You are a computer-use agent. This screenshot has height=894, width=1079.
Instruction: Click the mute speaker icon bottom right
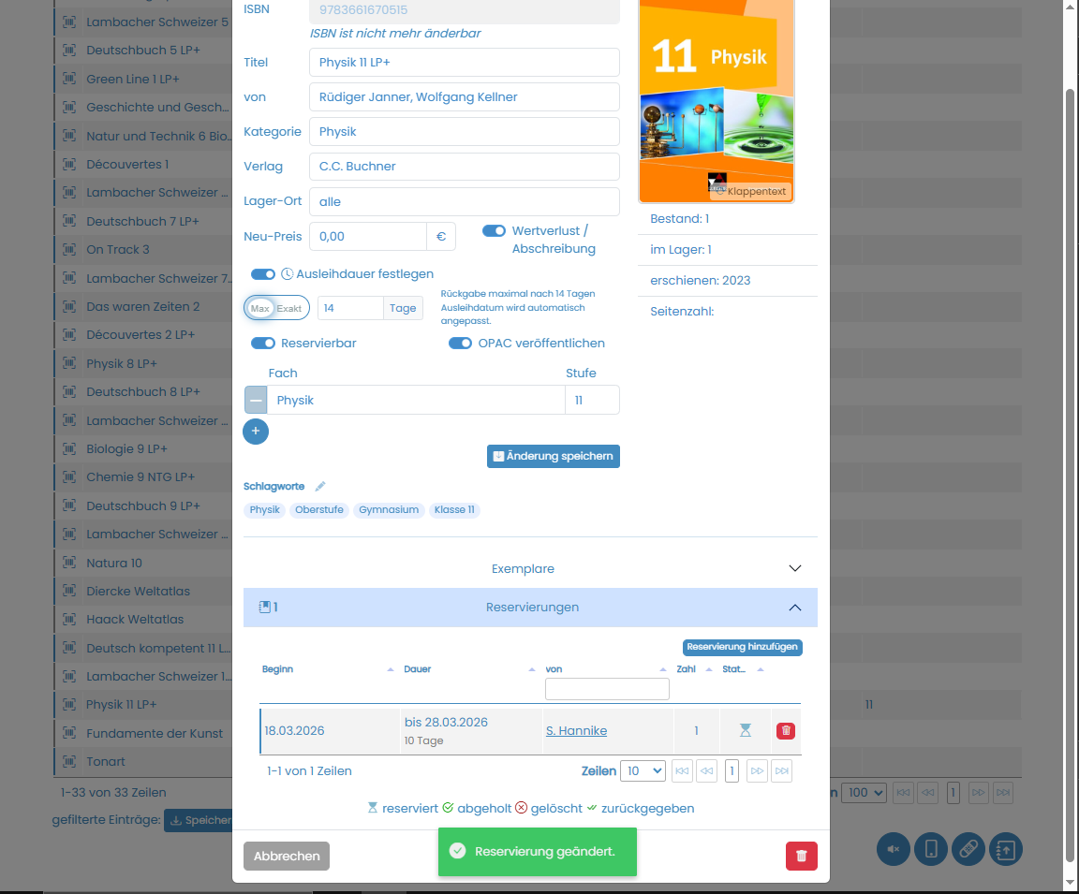pos(893,849)
